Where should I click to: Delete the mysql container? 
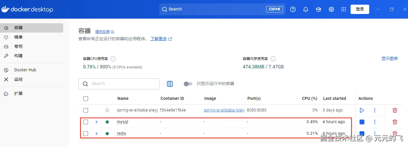click(x=395, y=122)
